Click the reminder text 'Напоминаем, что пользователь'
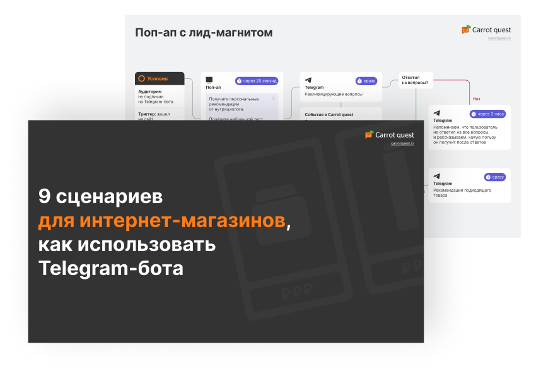This screenshot has width=536, height=371. pyautogui.click(x=465, y=127)
